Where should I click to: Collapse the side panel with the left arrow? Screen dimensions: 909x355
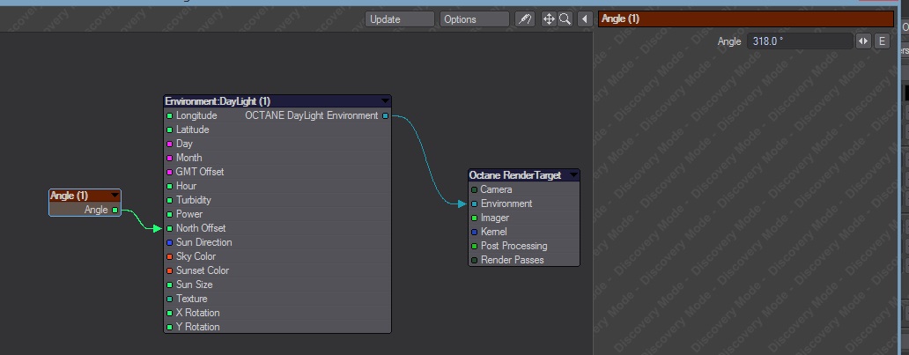pyautogui.click(x=584, y=19)
